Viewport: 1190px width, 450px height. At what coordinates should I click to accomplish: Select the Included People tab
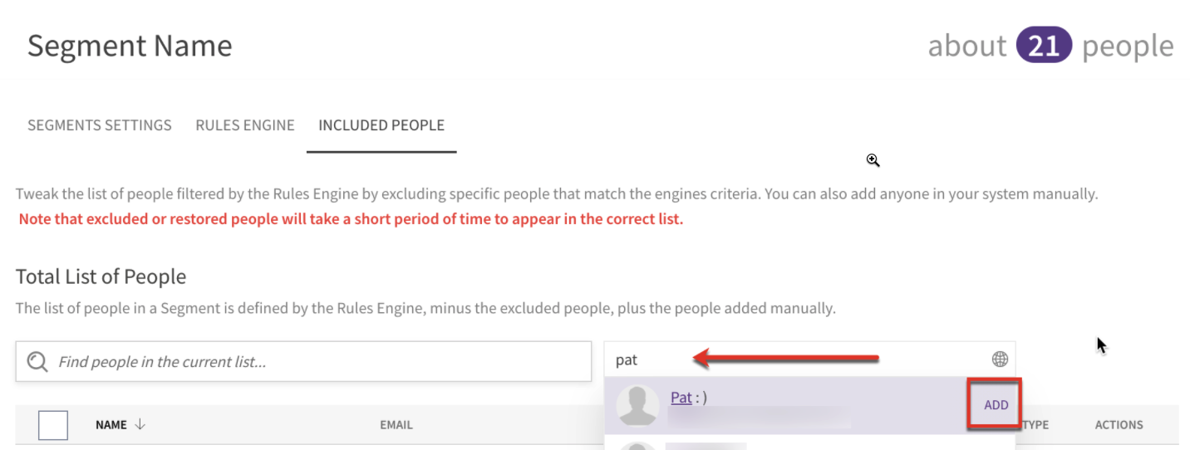[381, 125]
